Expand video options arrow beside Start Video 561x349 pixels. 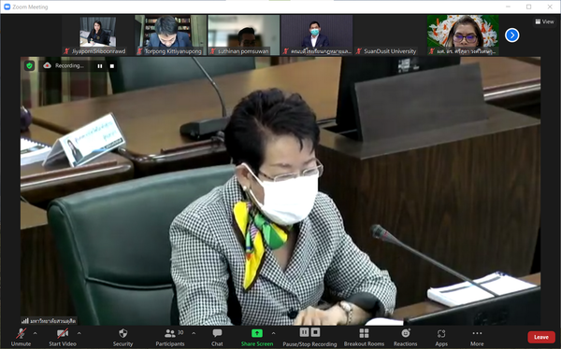coord(79,333)
